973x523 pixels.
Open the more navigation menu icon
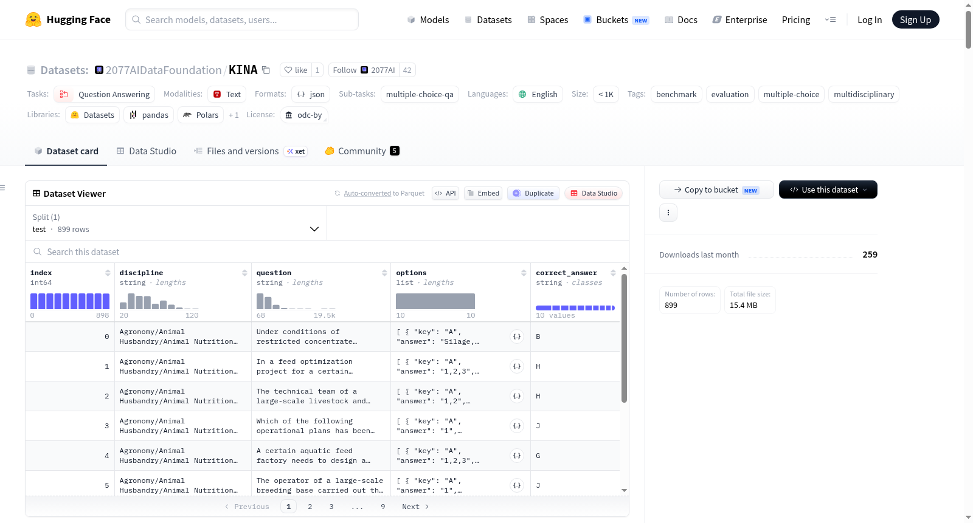(830, 19)
